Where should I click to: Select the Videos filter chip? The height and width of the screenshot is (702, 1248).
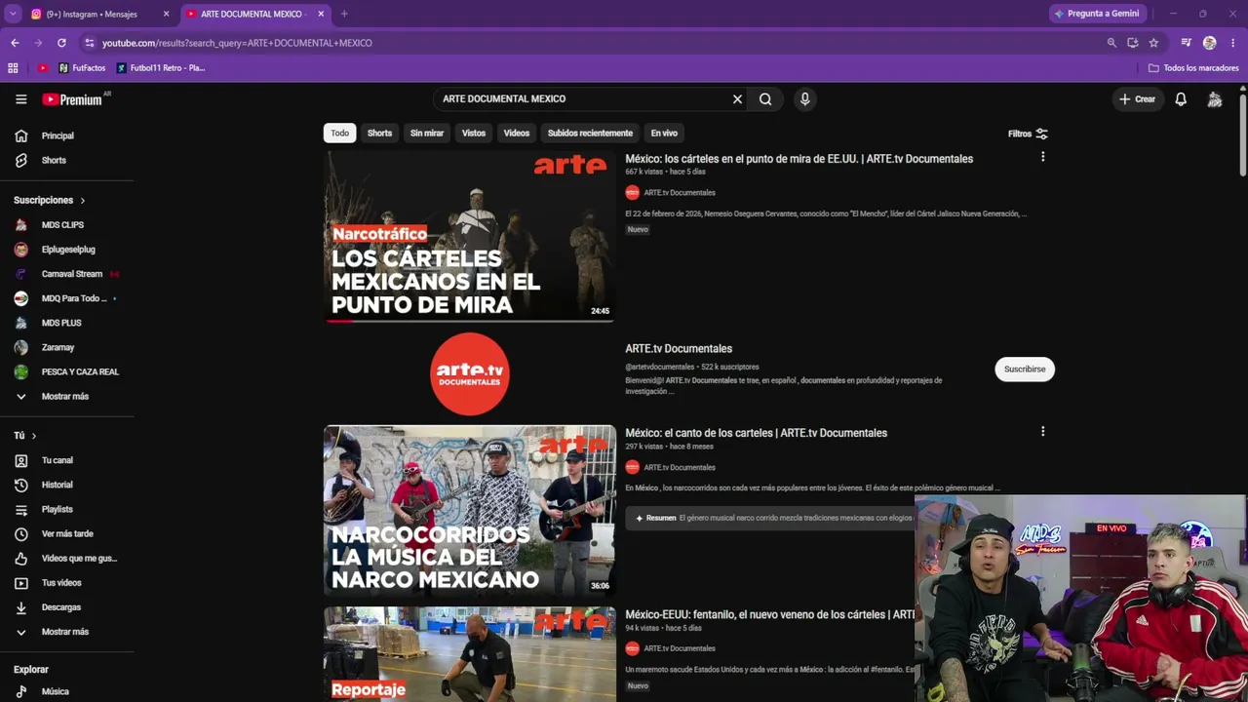(517, 133)
